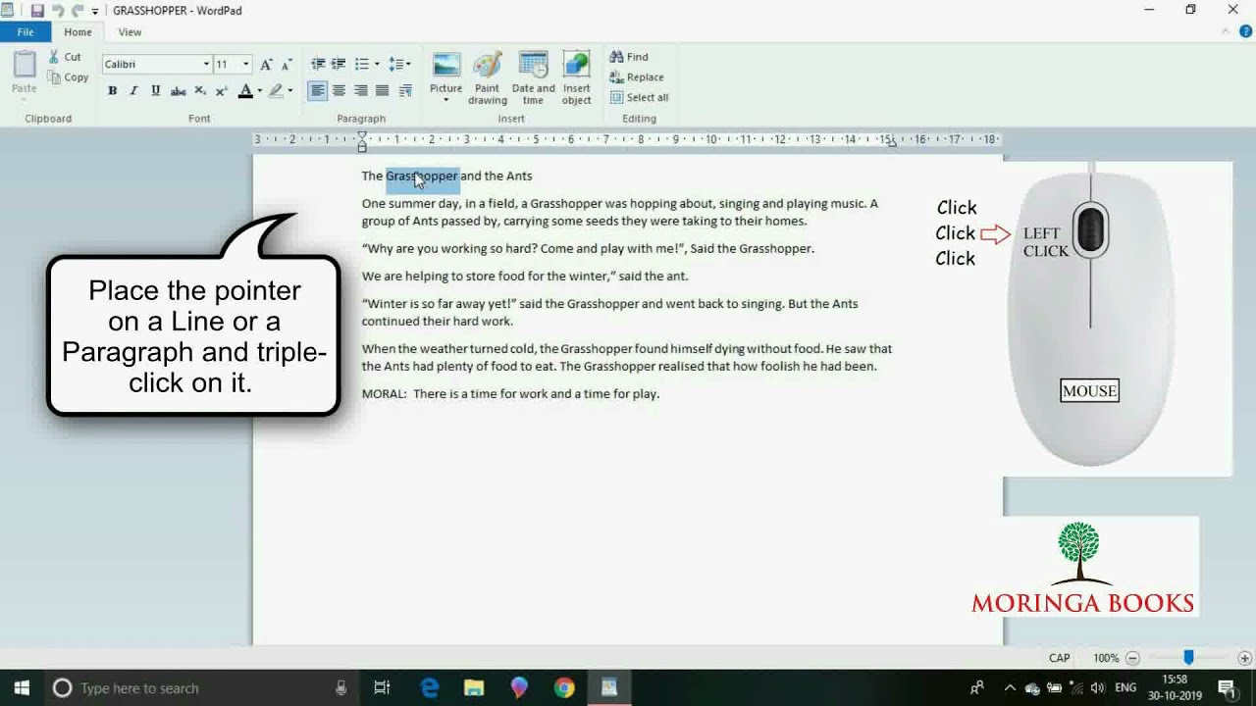This screenshot has height=706, width=1256.
Task: Toggle Superscript formatting
Action: pyautogui.click(x=221, y=91)
